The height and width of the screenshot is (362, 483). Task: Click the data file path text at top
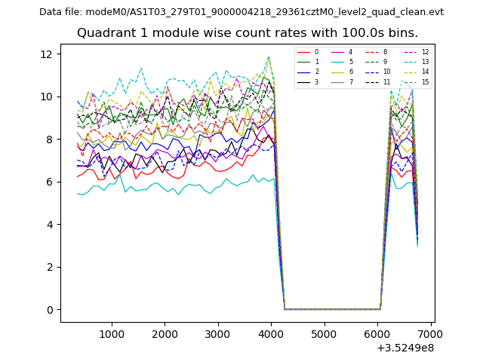point(241,12)
